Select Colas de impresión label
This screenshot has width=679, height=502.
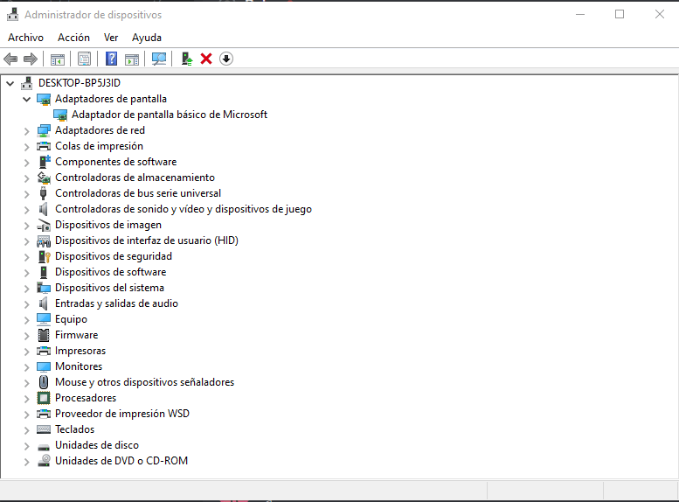click(x=99, y=146)
